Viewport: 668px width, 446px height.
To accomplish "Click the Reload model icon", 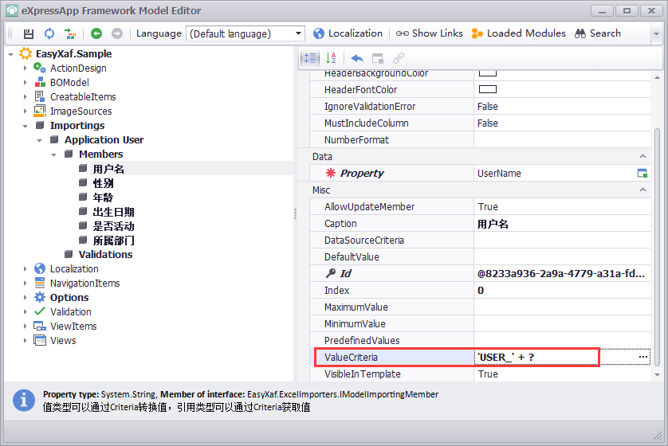I will tap(49, 33).
